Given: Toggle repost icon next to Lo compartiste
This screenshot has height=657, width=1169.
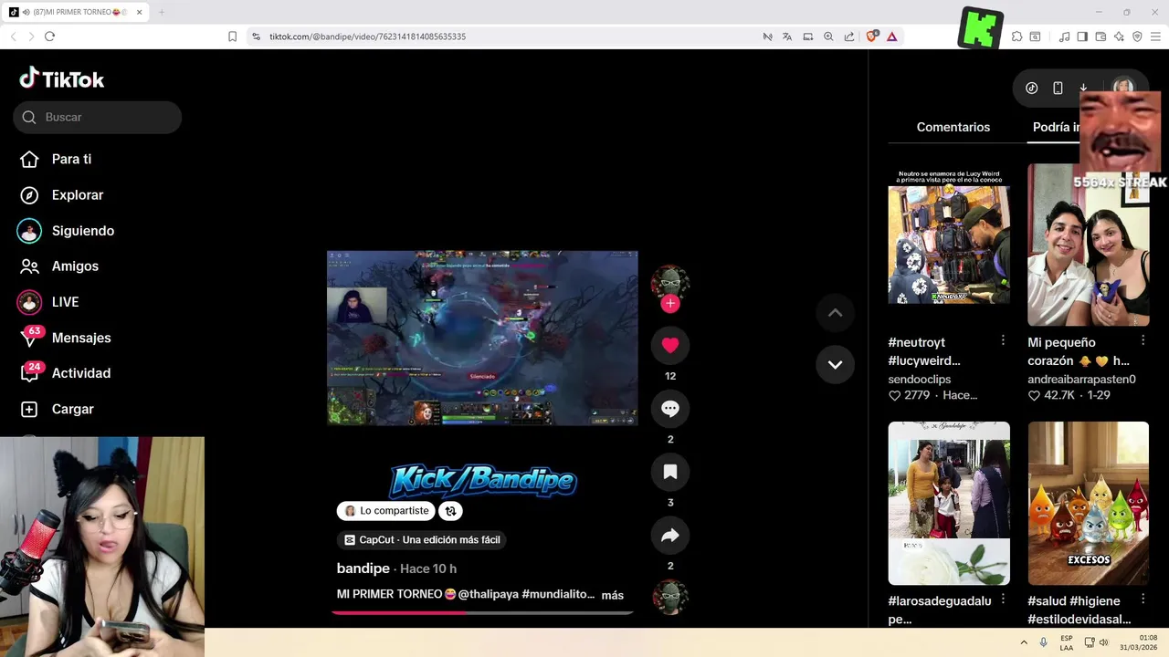Looking at the screenshot, I should (x=450, y=511).
